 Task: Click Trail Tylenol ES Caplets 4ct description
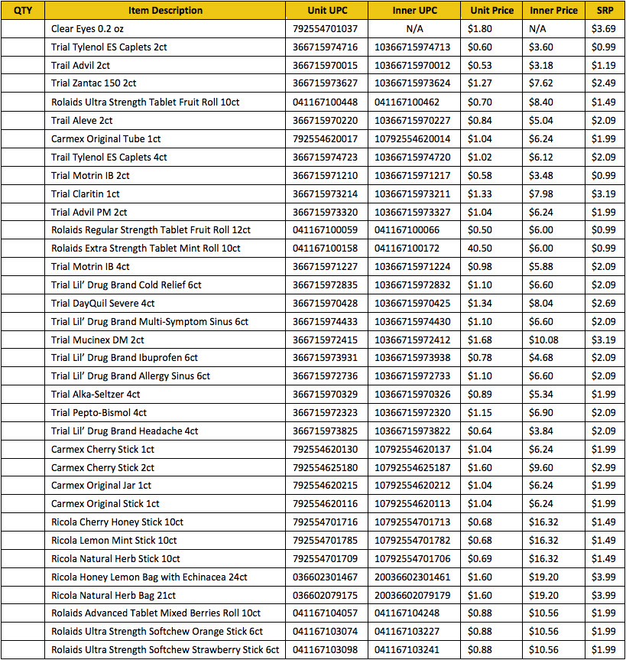(x=109, y=158)
